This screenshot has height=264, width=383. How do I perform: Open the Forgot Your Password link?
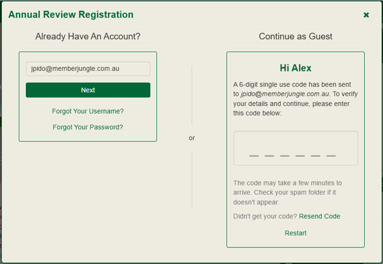pos(88,127)
